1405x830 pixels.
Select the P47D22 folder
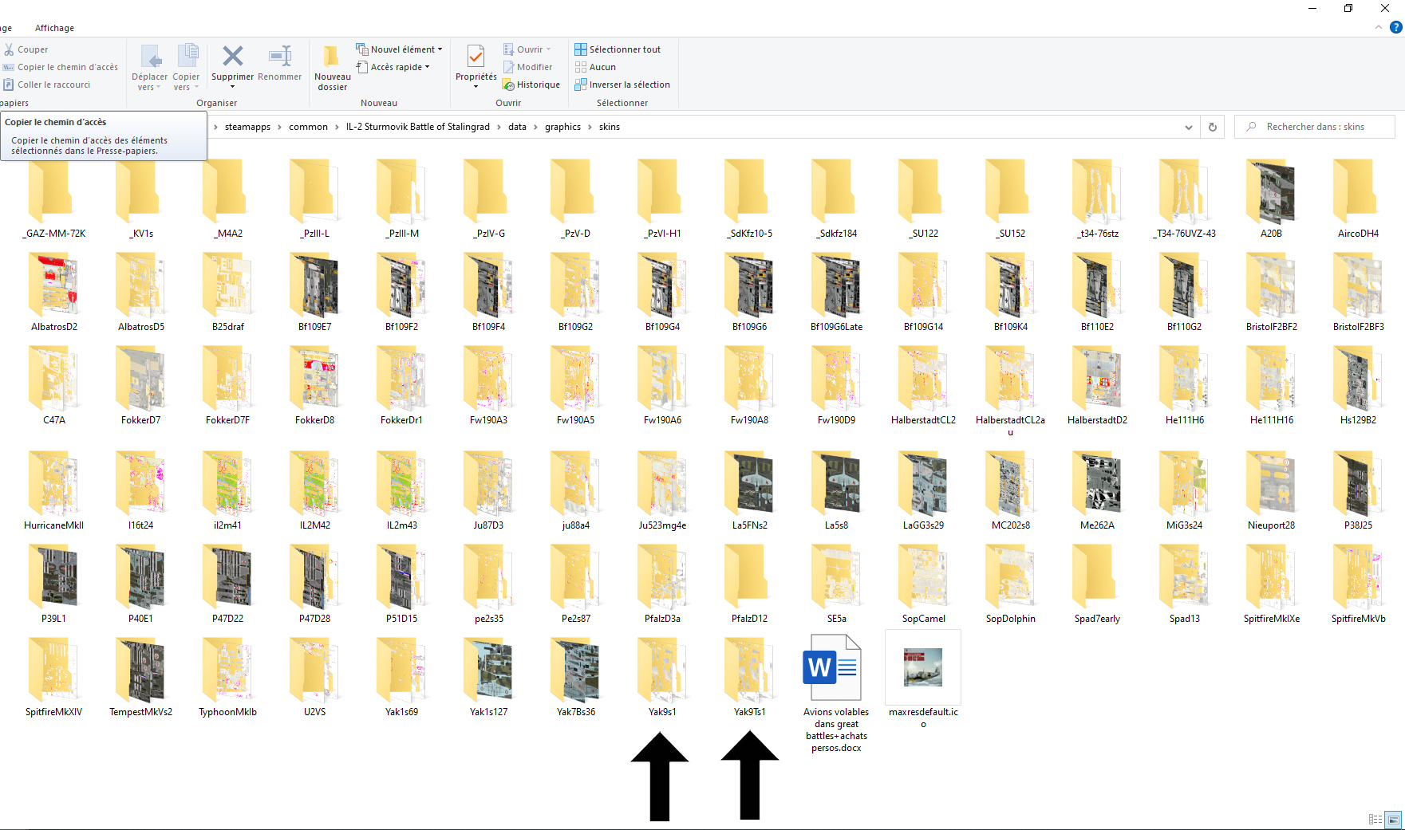click(x=228, y=584)
